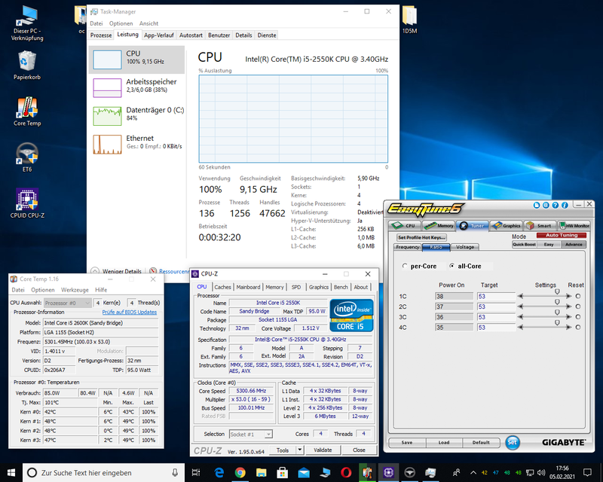Open the Werkzeuge menu in Core Temp
The image size is (603, 482).
pos(75,290)
